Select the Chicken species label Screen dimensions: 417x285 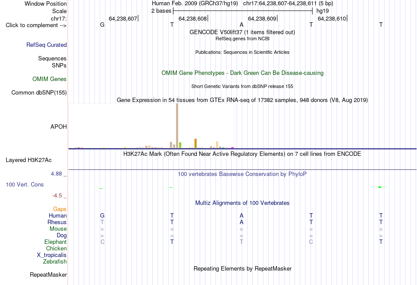[56, 248]
